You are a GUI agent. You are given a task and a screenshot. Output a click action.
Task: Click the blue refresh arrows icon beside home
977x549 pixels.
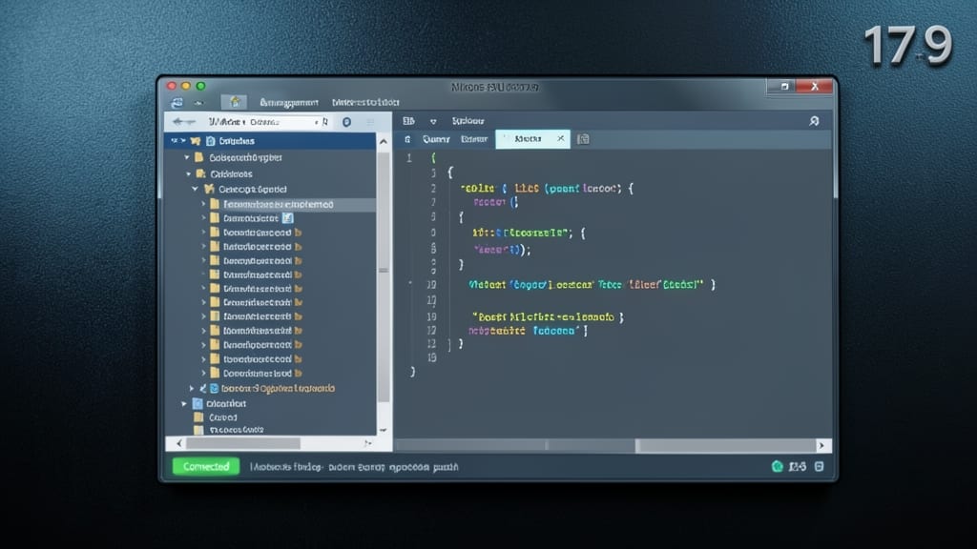point(177,102)
